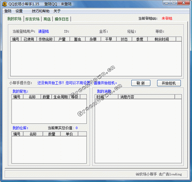This screenshot has height=182, width=192.
Task: Switch to the 商店 tab
Action: pyautogui.click(x=47, y=19)
